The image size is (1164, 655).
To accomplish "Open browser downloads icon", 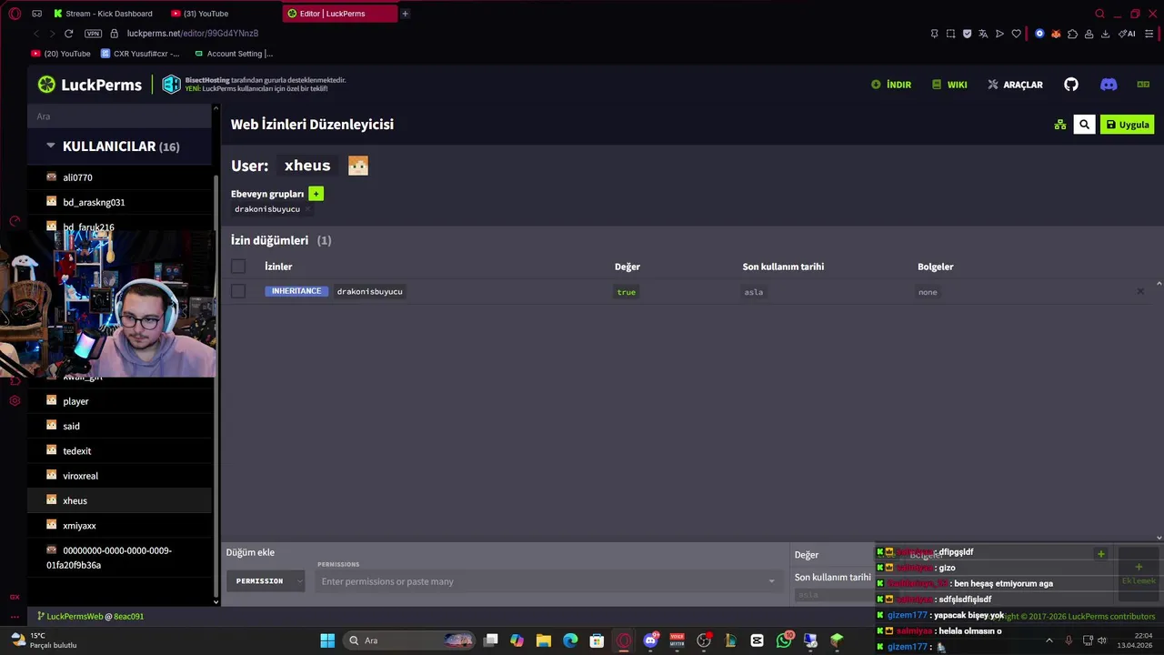I will tap(1105, 34).
